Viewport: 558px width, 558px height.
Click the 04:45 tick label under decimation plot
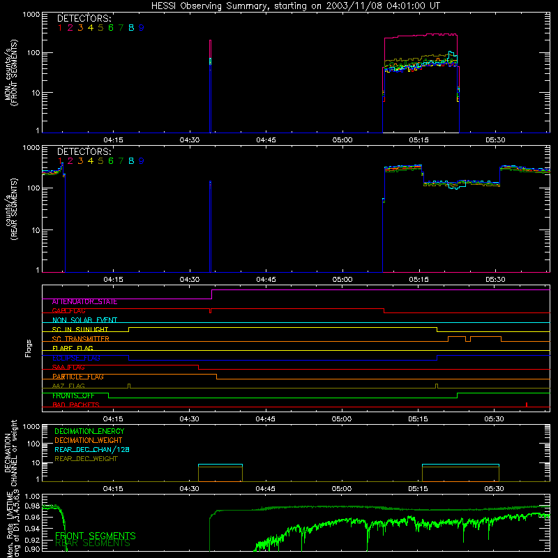click(265, 489)
